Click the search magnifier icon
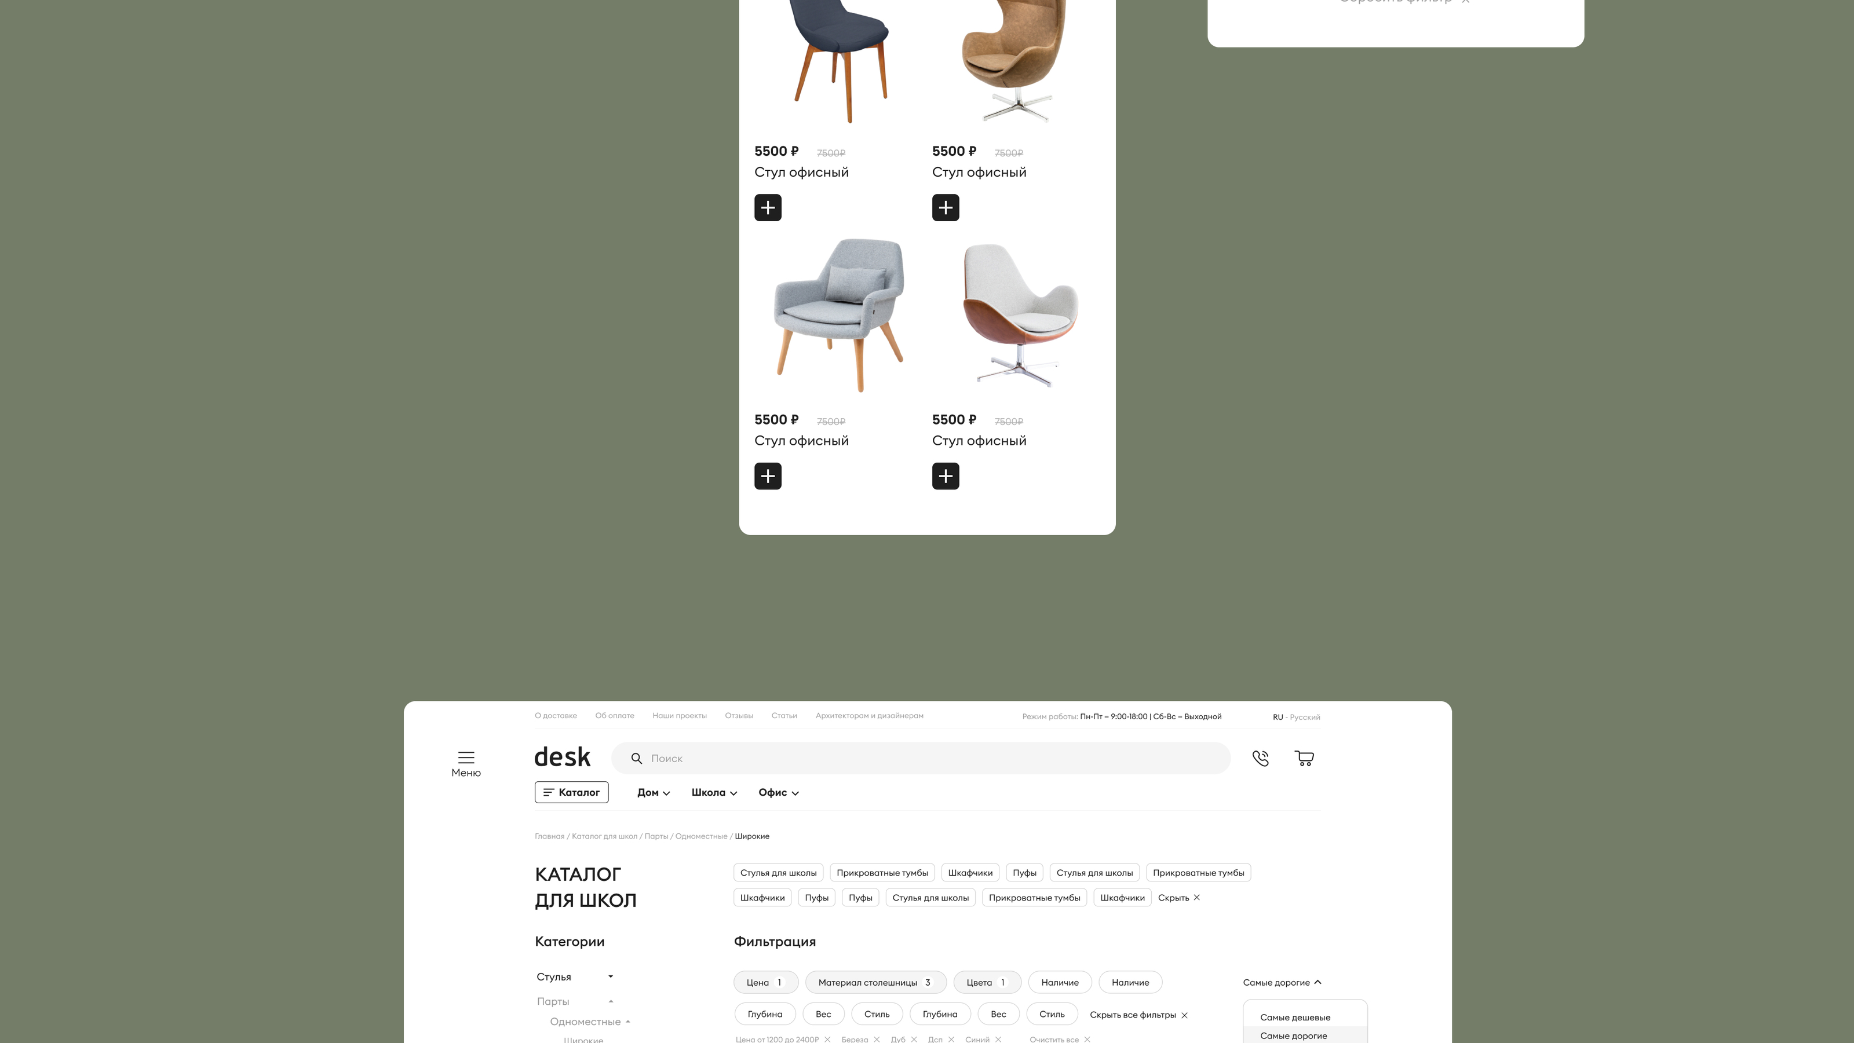The image size is (1854, 1043). (x=636, y=758)
